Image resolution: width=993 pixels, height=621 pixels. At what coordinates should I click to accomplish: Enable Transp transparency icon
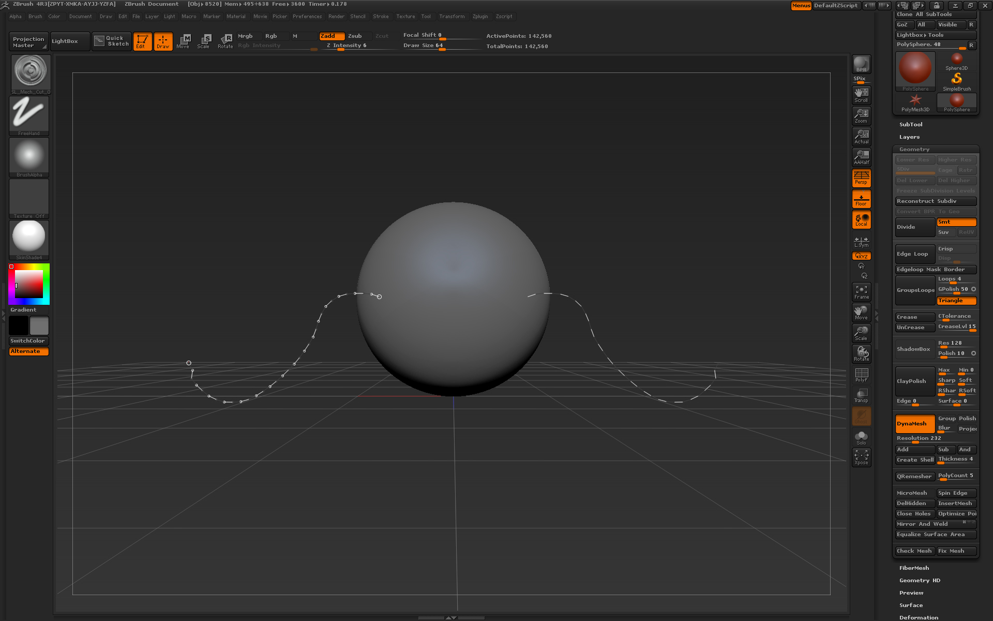click(x=861, y=395)
